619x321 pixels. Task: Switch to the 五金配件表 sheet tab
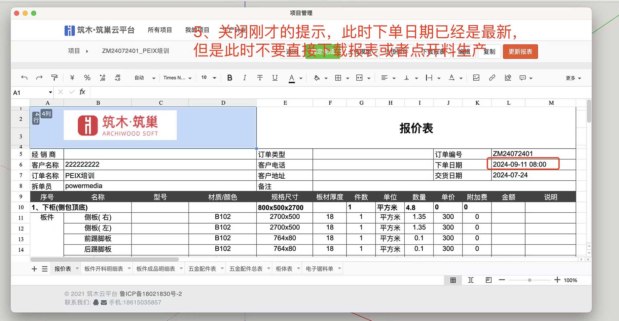202,268
